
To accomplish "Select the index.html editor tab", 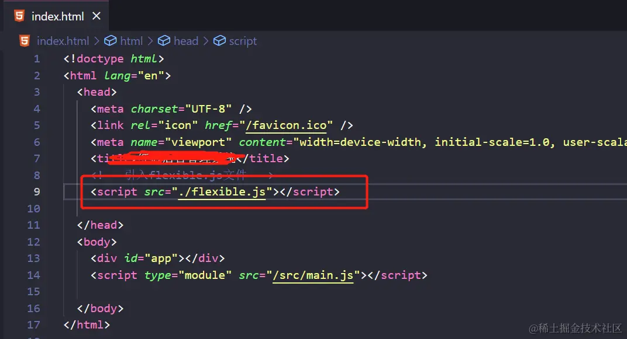I will pos(56,16).
